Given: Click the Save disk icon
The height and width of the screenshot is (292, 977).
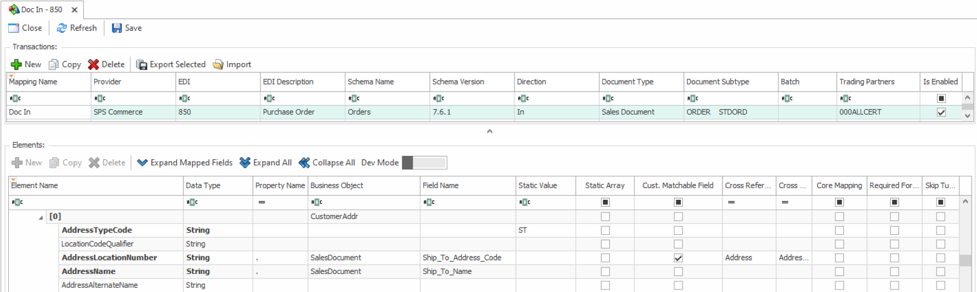Looking at the screenshot, I should [117, 28].
